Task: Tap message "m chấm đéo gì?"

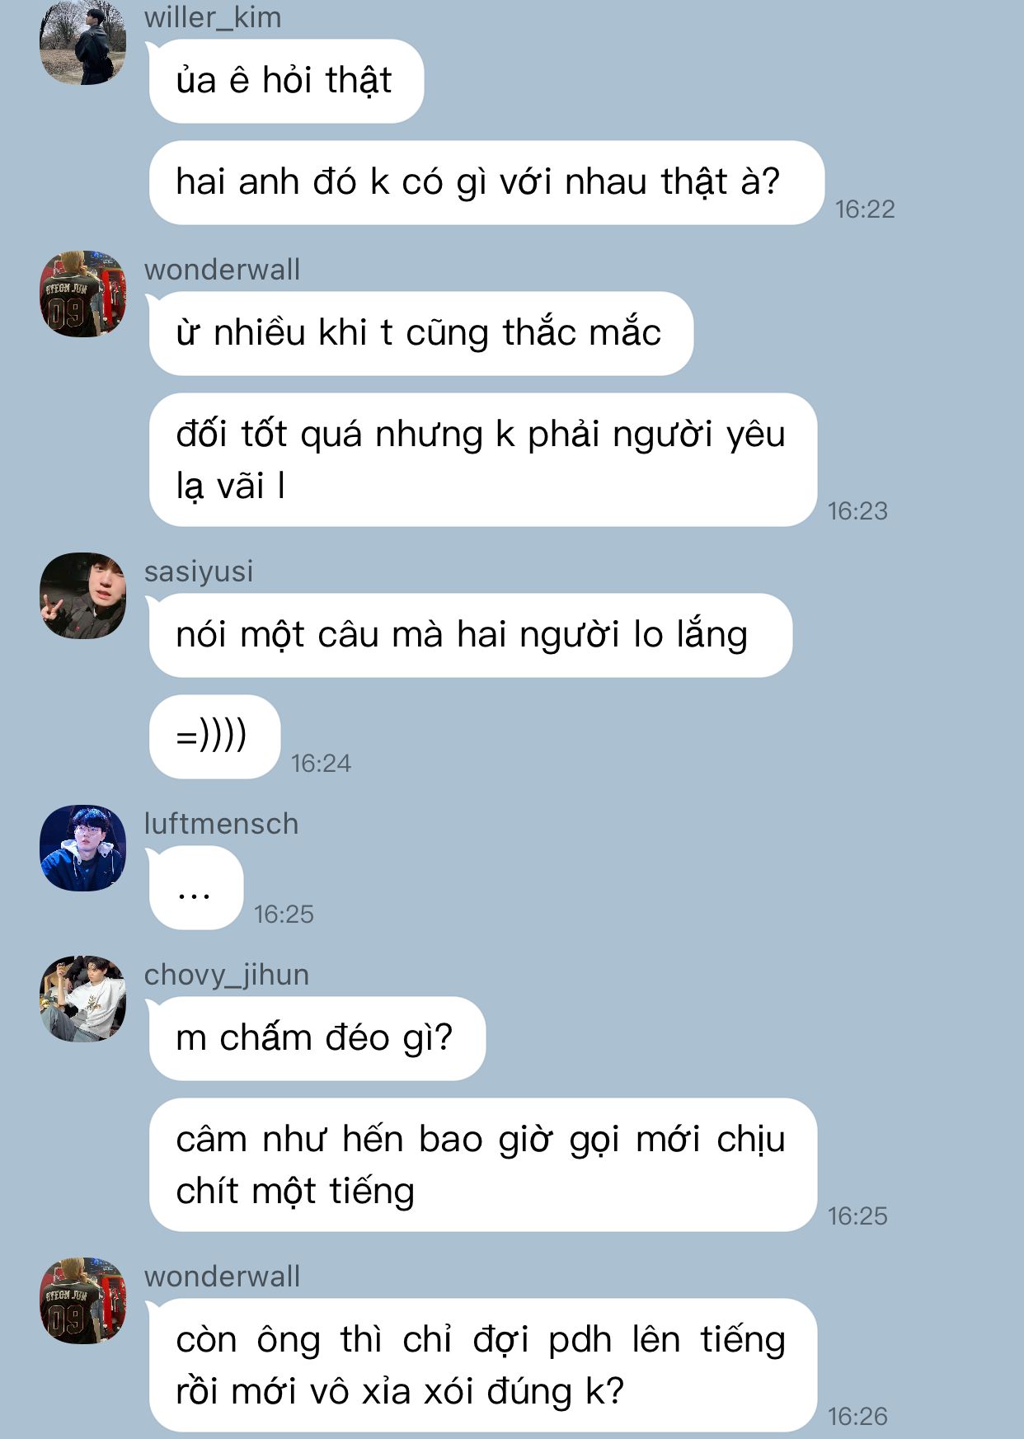Action: point(317,1038)
